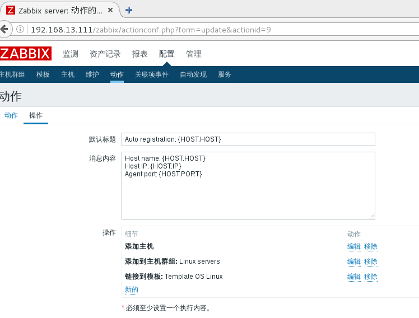The height and width of the screenshot is (318, 419).
Task: Switch to the 动作 form tab
Action: [x=11, y=115]
